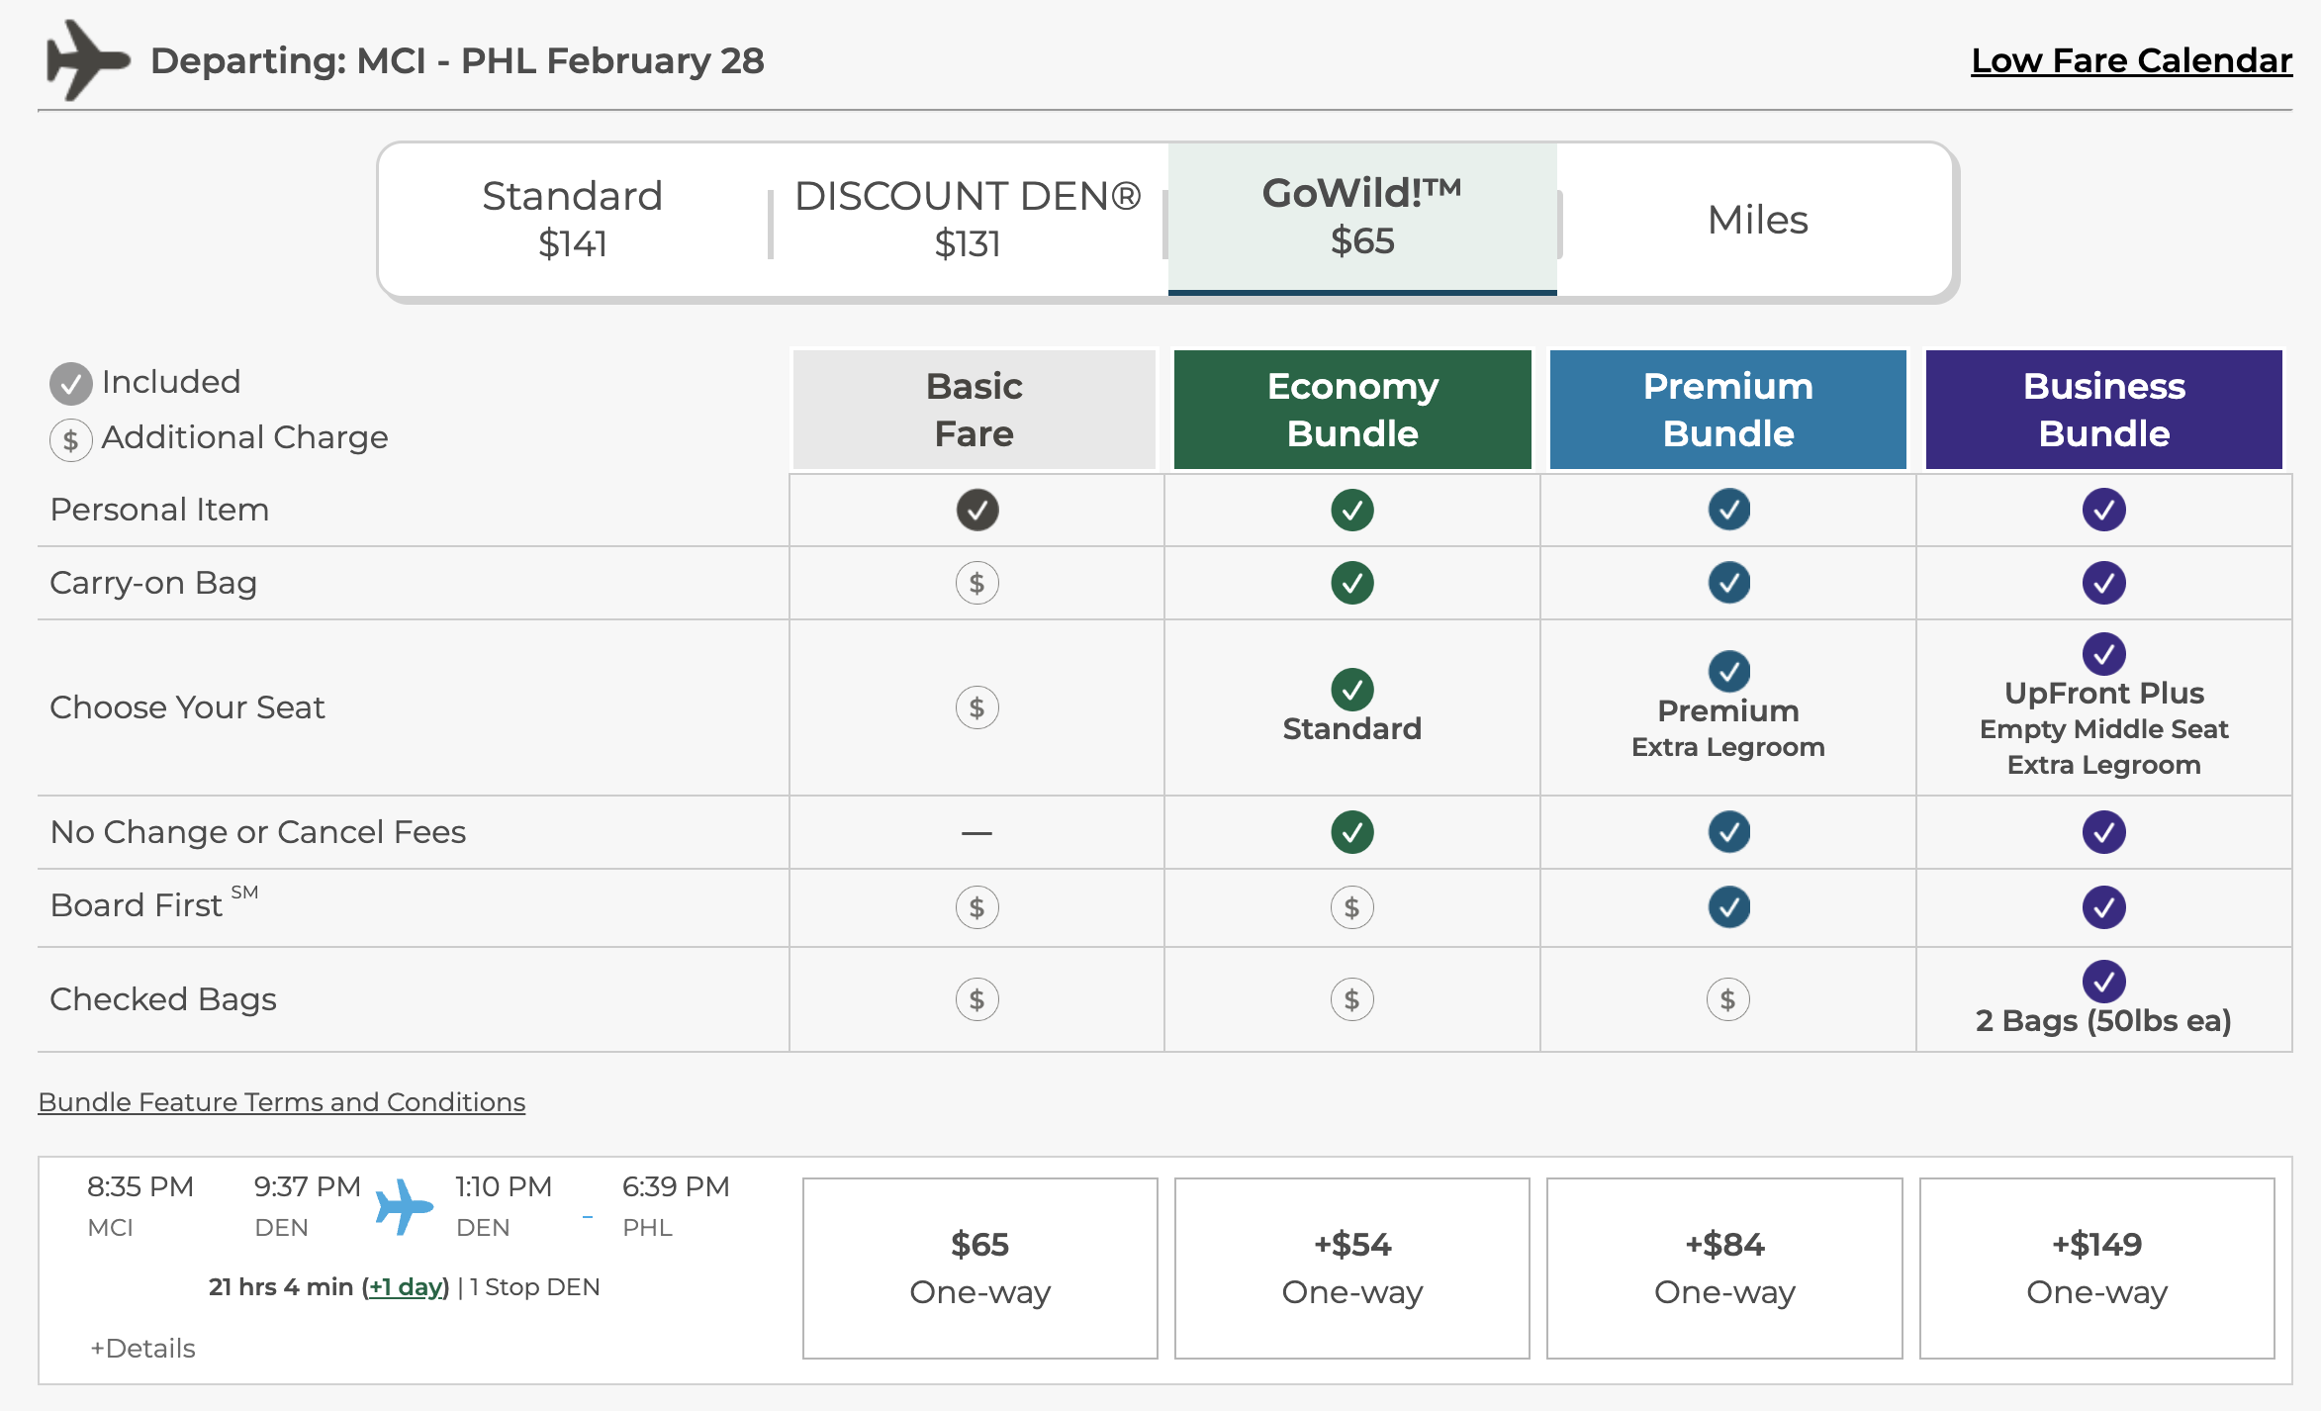
Task: Choose the +$54 One-way Economy Bundle
Action: click(1352, 1269)
